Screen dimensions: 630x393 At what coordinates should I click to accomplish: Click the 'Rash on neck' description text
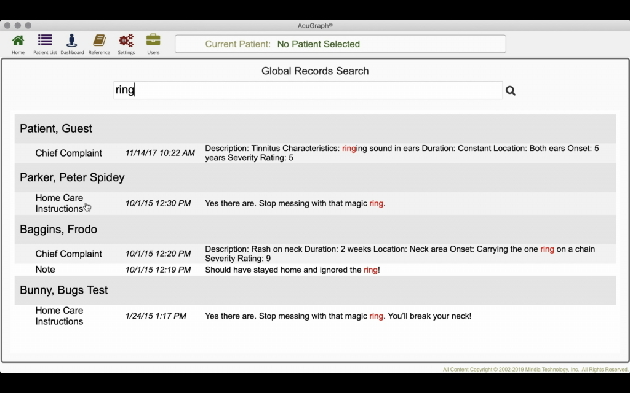tap(400, 254)
